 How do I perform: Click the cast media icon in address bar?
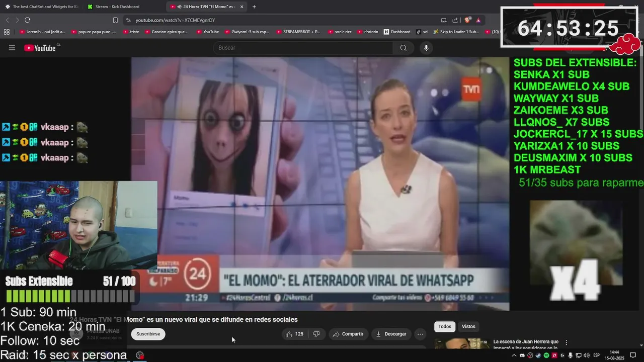444,20
